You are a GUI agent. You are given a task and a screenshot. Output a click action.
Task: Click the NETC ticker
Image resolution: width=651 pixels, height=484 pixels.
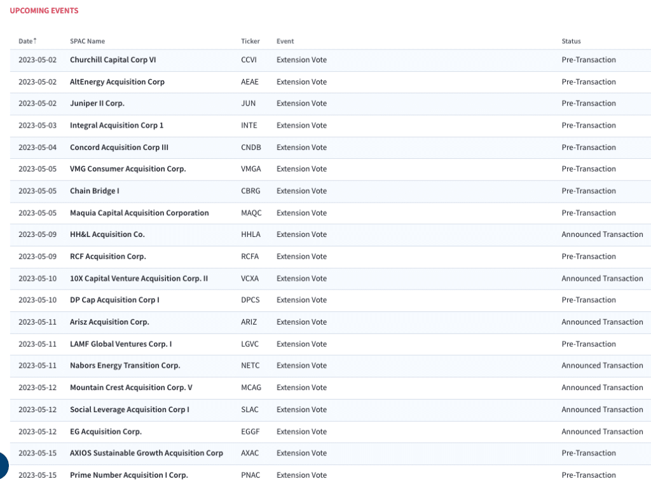(250, 365)
